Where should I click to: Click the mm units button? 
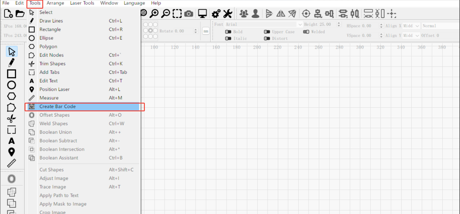[206, 31]
